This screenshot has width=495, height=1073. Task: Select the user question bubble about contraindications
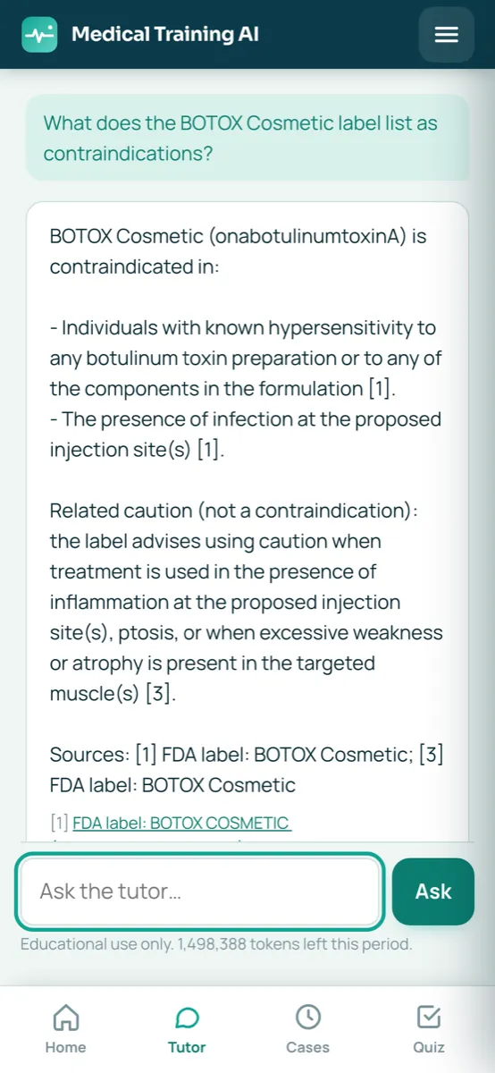(247, 138)
